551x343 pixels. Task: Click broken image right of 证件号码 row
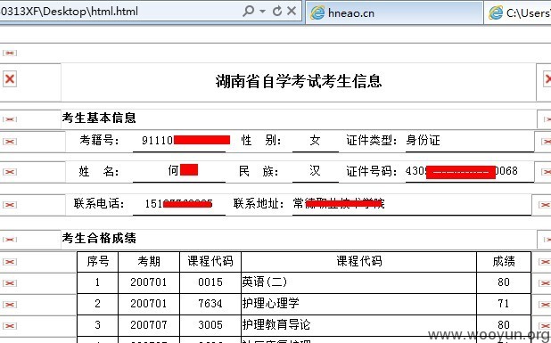coord(546,172)
